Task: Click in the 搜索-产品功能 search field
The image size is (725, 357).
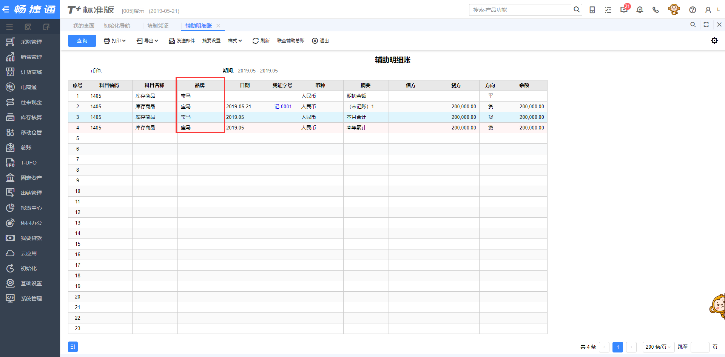Action: 521,10
